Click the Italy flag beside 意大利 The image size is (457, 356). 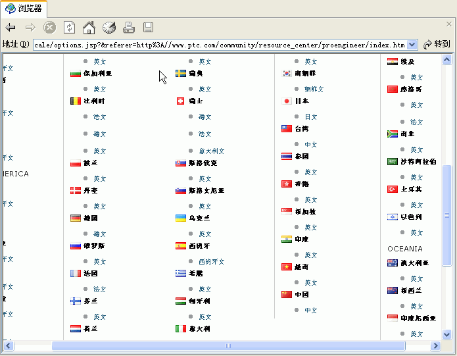pos(181,329)
